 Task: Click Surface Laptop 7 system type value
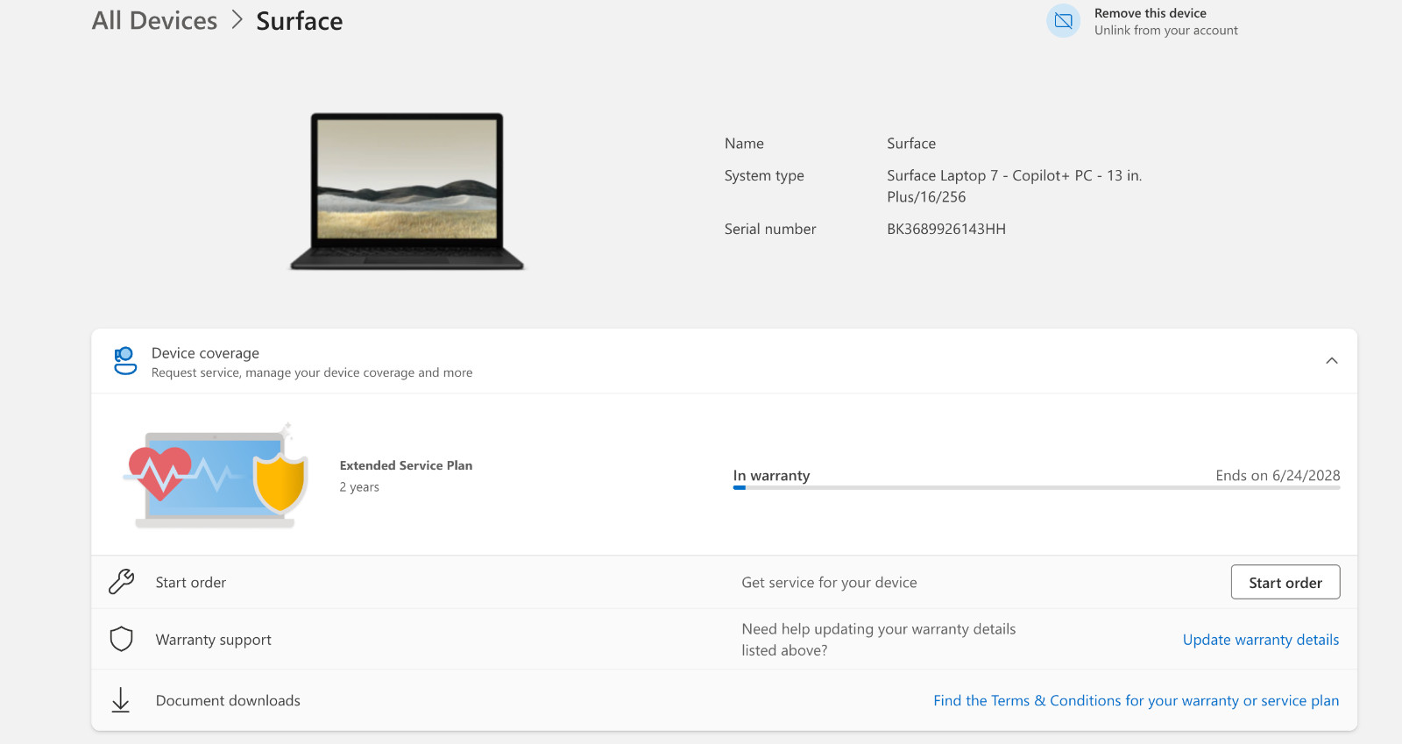[1014, 186]
